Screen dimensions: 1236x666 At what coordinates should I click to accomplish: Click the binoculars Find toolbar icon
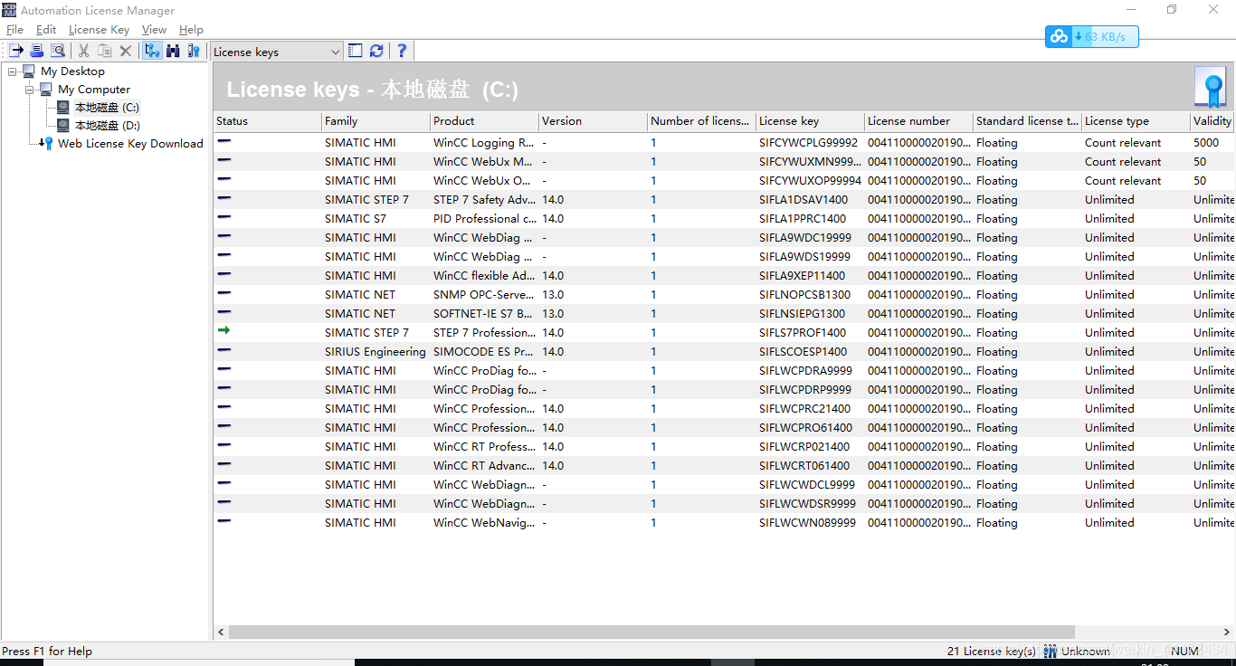(x=173, y=52)
